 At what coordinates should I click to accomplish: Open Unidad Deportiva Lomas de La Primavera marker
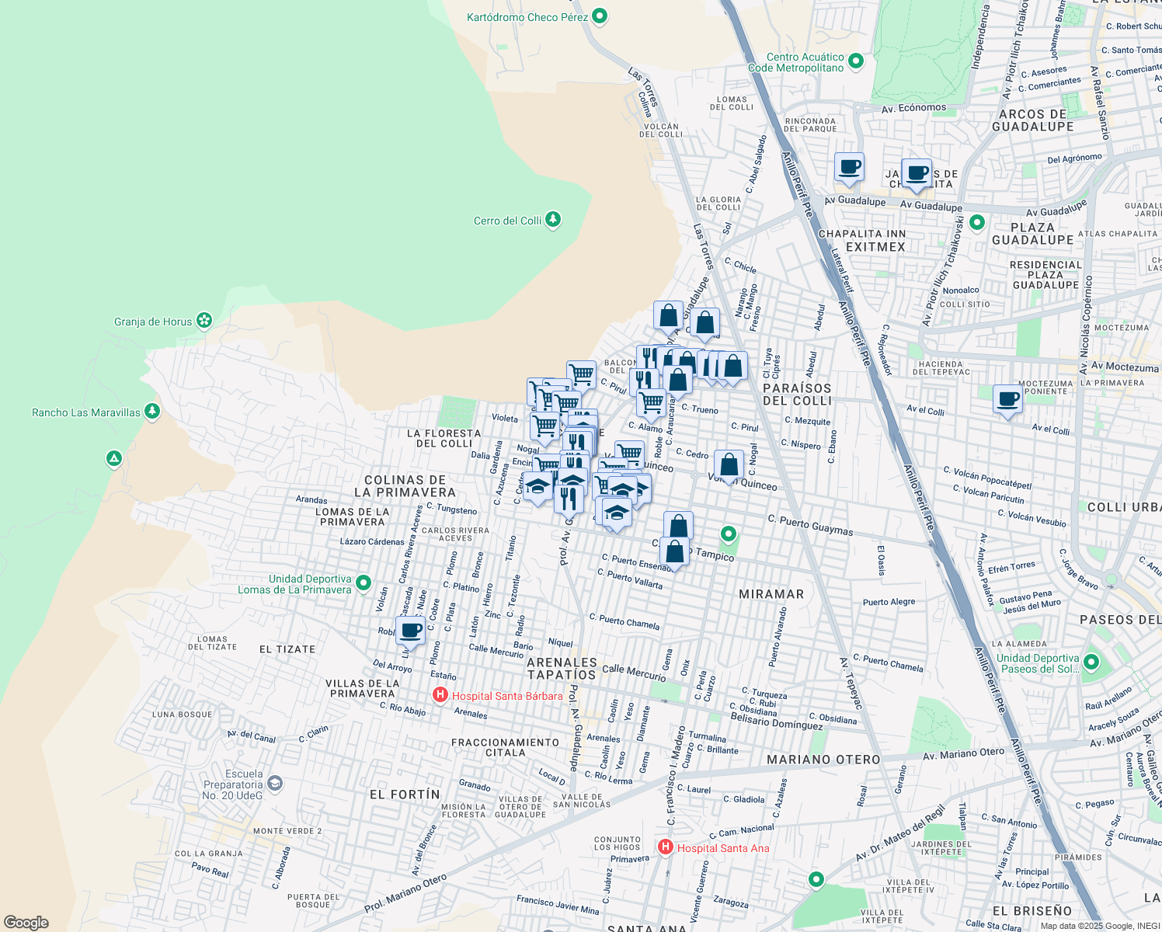pos(364,583)
